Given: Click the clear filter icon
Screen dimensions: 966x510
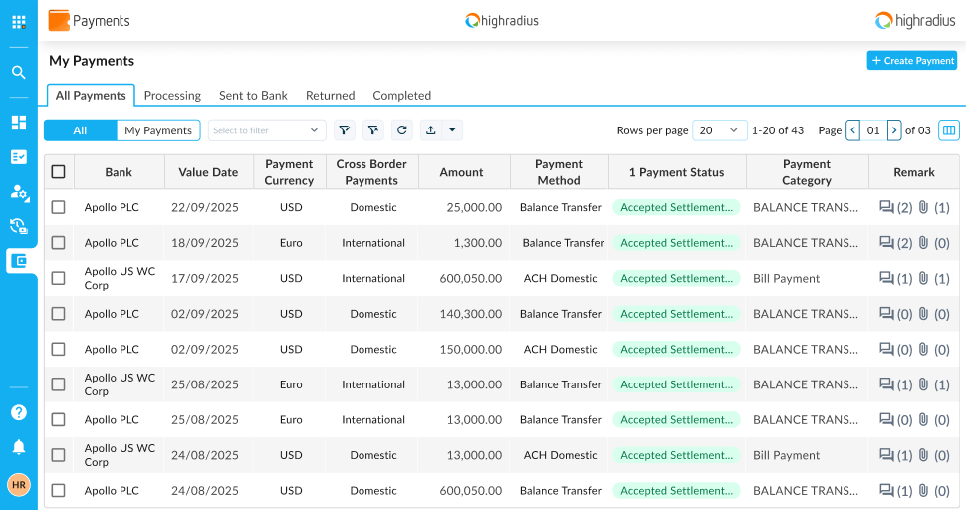Looking at the screenshot, I should point(373,130).
